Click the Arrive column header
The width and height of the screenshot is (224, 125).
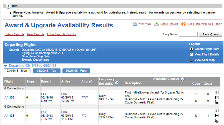click(66, 81)
